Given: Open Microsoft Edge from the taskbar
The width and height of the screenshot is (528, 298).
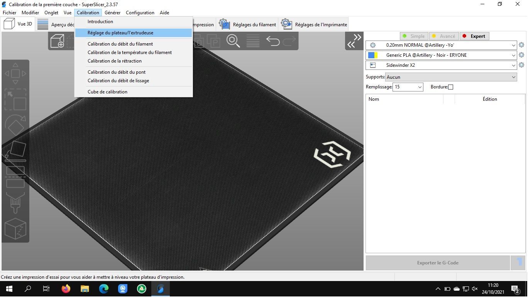Looking at the screenshot, I should pyautogui.click(x=104, y=289).
